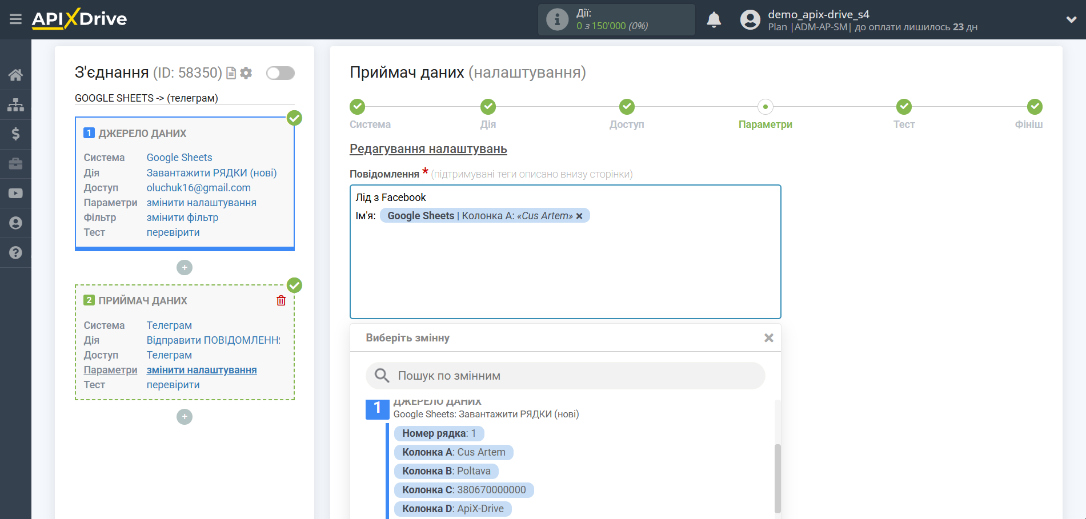Go to the Тест step
This screenshot has height=519, width=1086.
(x=903, y=107)
